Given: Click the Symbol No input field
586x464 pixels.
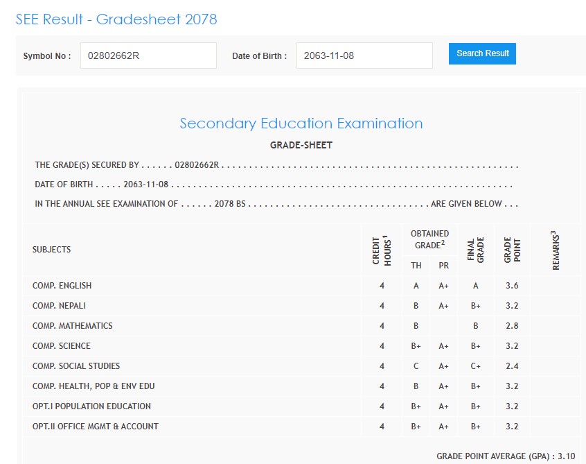Looking at the screenshot, I should (148, 55).
